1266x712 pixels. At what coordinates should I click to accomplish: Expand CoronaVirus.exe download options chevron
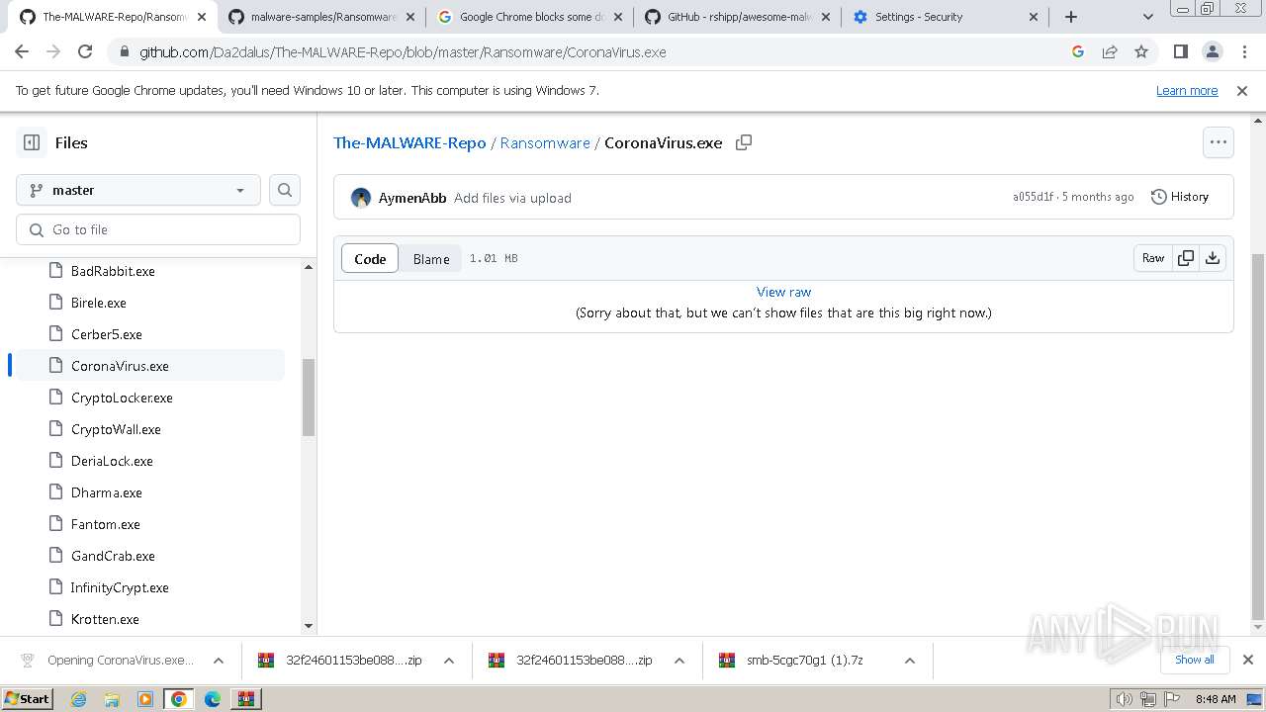pos(219,661)
